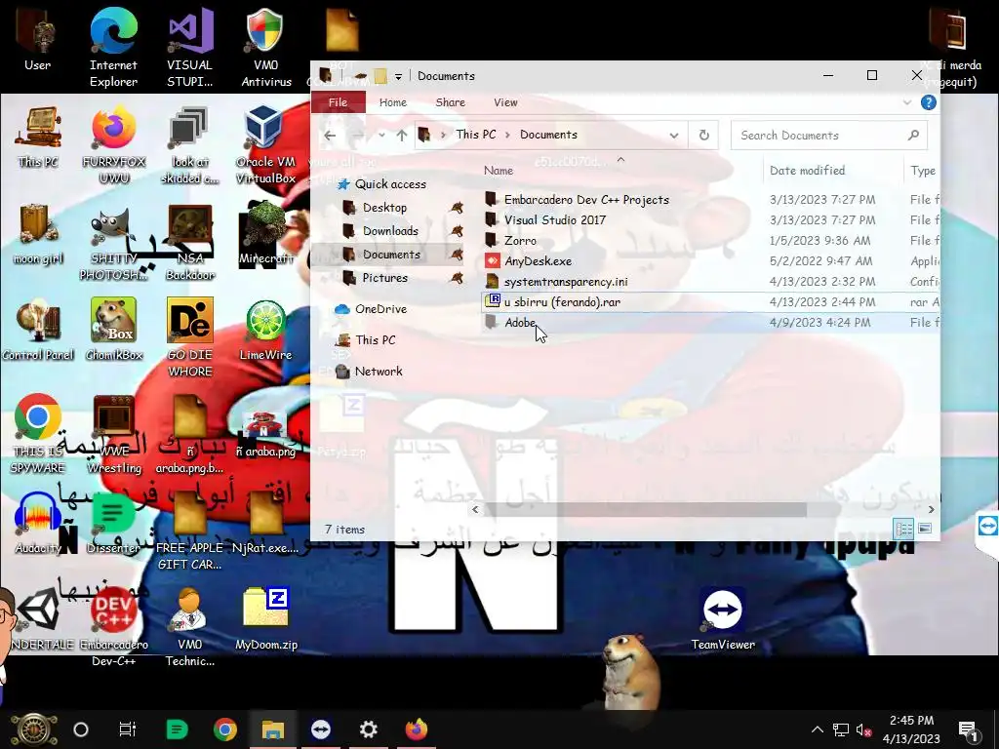Open WWE Wrestling desktop icon
Viewport: 999px width, 749px height.
click(113, 435)
